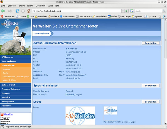Open the Formulare toolbar dropdown
The height and width of the screenshot is (129, 167).
click(41, 16)
